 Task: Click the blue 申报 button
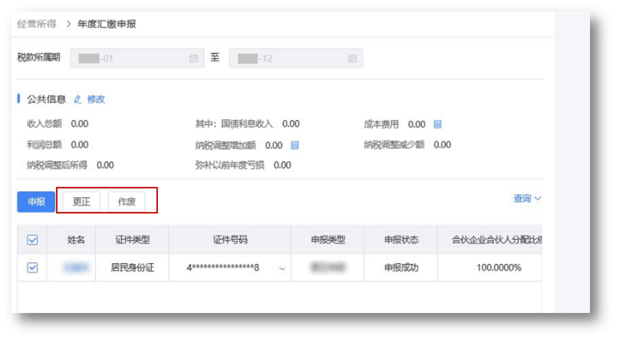[36, 202]
